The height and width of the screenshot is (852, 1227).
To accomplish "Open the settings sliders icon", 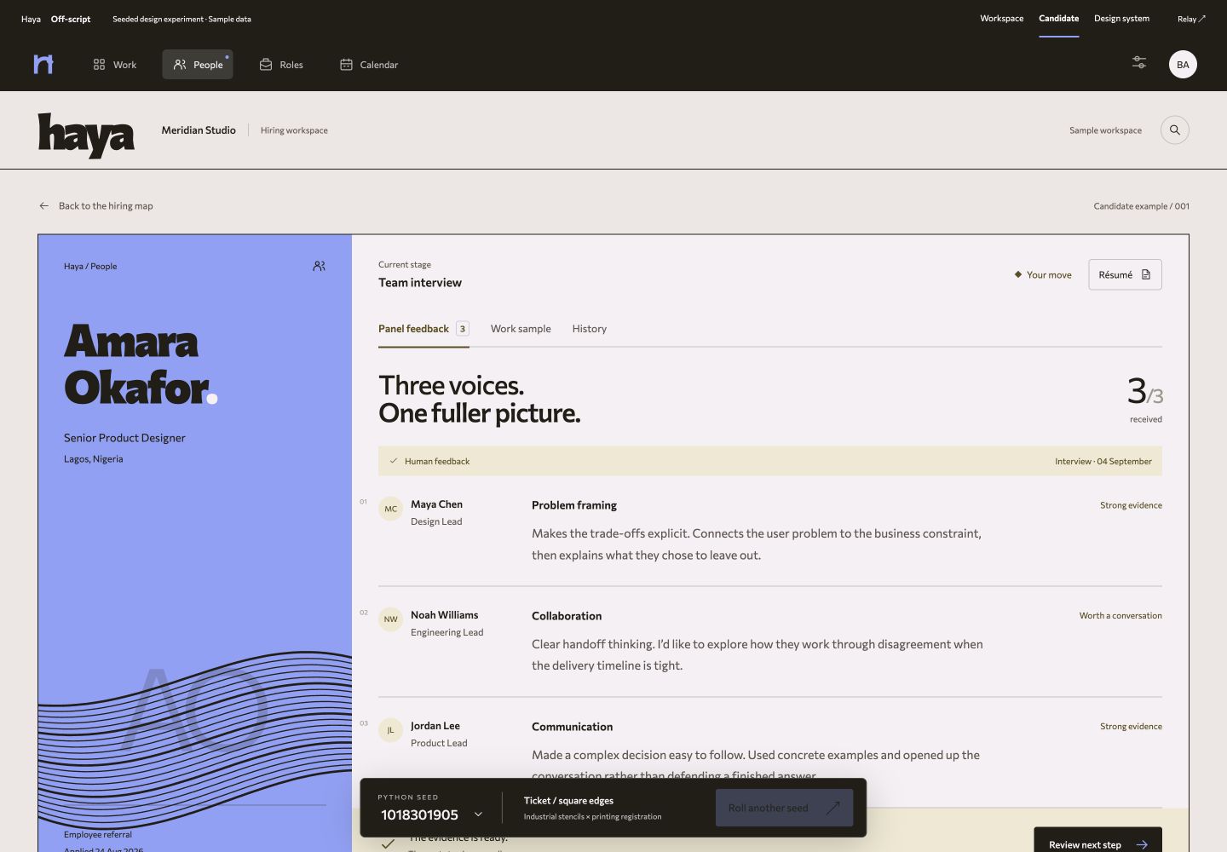I will point(1139,62).
